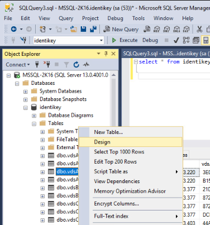
Task: Refresh the Object Explorer tree
Action: click(x=76, y=65)
